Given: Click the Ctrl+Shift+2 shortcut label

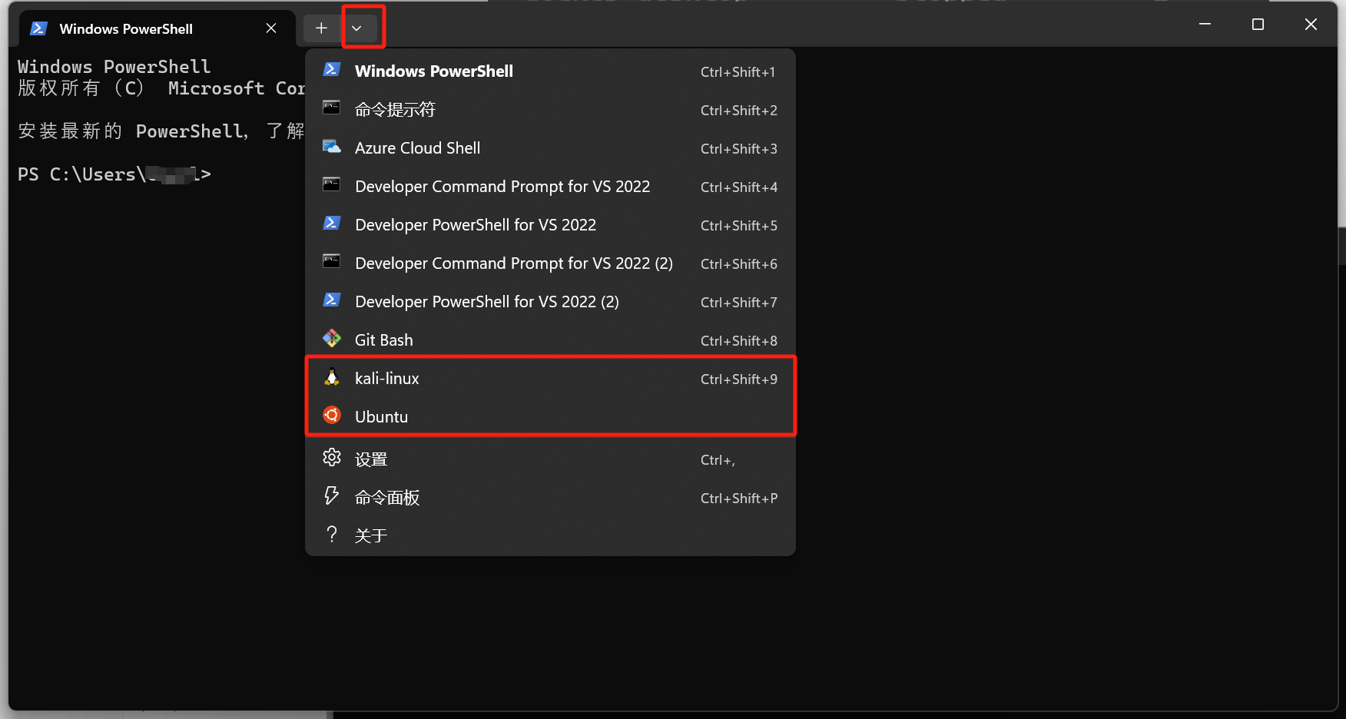Looking at the screenshot, I should pos(738,111).
